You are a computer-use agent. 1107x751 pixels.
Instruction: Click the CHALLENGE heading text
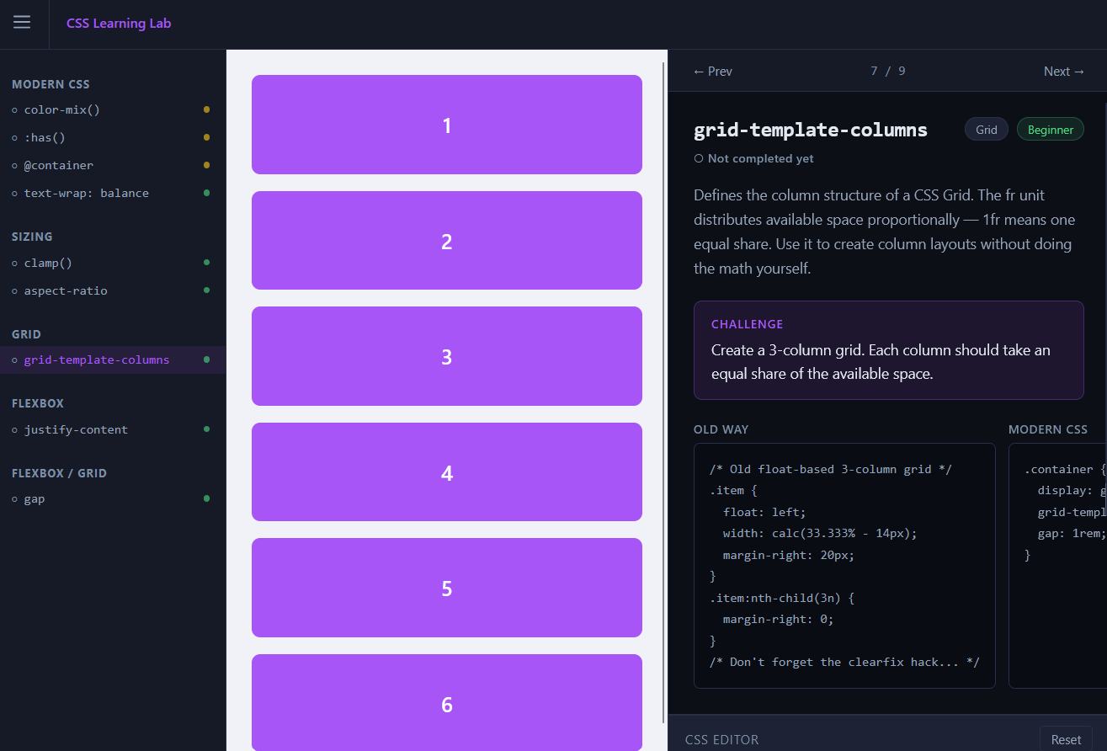coord(747,324)
